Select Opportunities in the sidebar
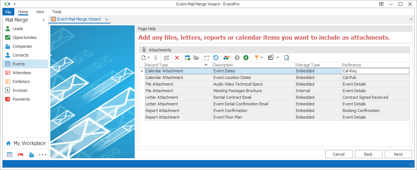Screen dimensions: 417x170 25,37
